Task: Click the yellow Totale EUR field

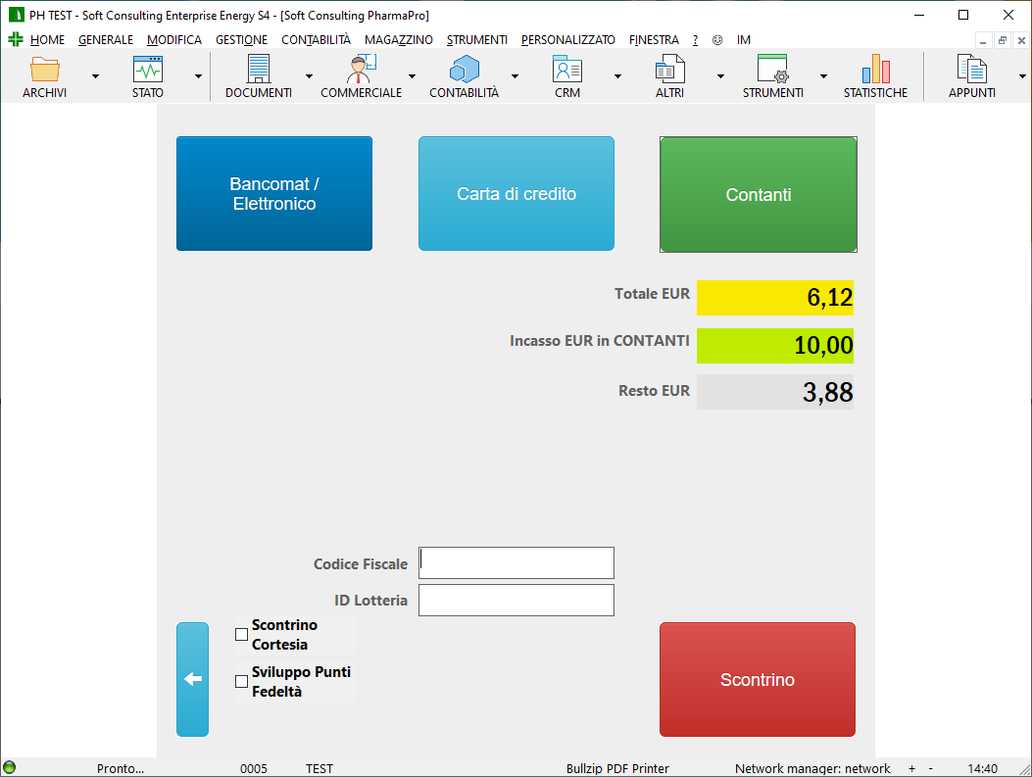Action: click(775, 298)
